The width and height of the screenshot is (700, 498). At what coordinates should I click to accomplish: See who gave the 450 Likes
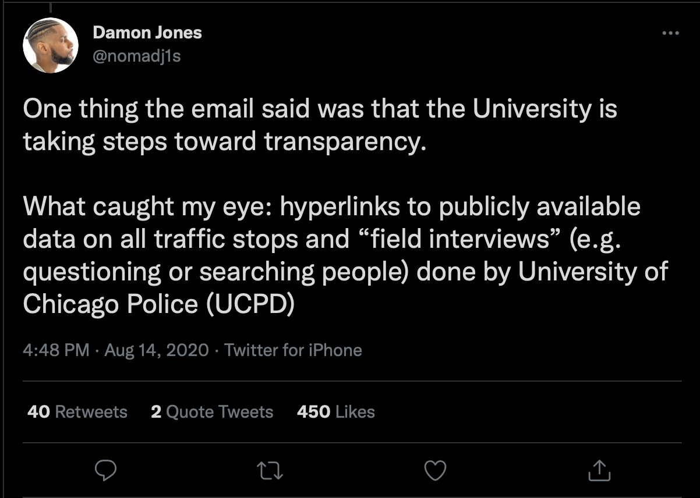click(x=336, y=412)
